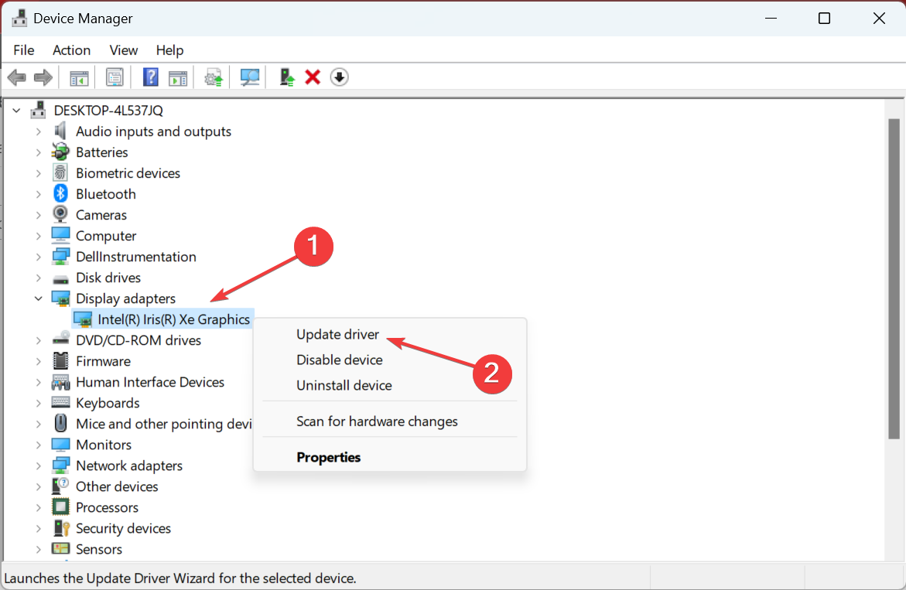Screen dimensions: 906x590
Task: Open the File menu
Action: coord(24,50)
